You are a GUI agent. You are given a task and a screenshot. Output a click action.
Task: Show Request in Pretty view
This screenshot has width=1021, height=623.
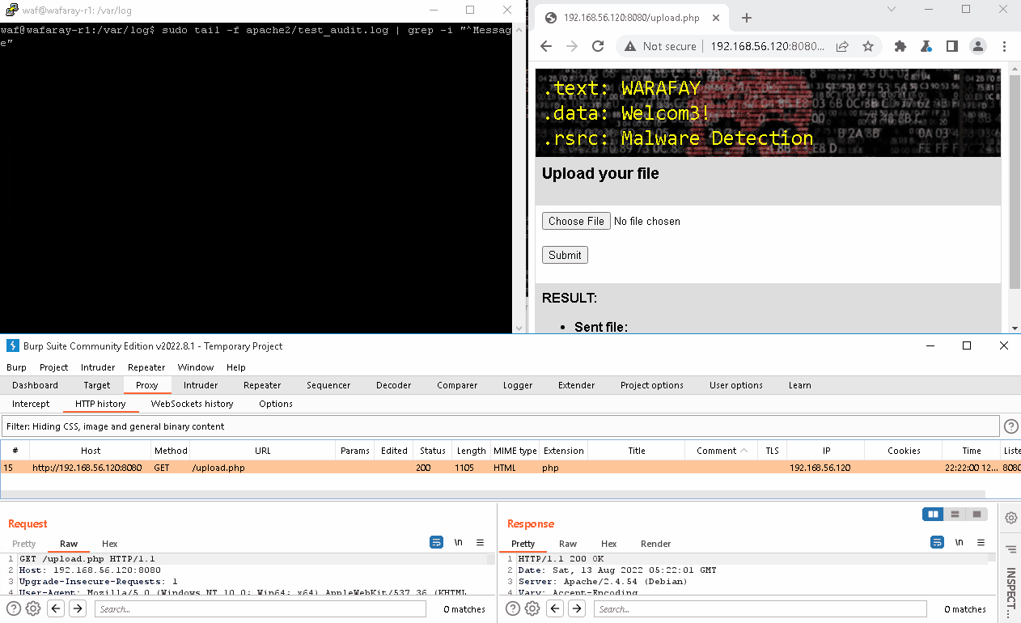coord(24,544)
